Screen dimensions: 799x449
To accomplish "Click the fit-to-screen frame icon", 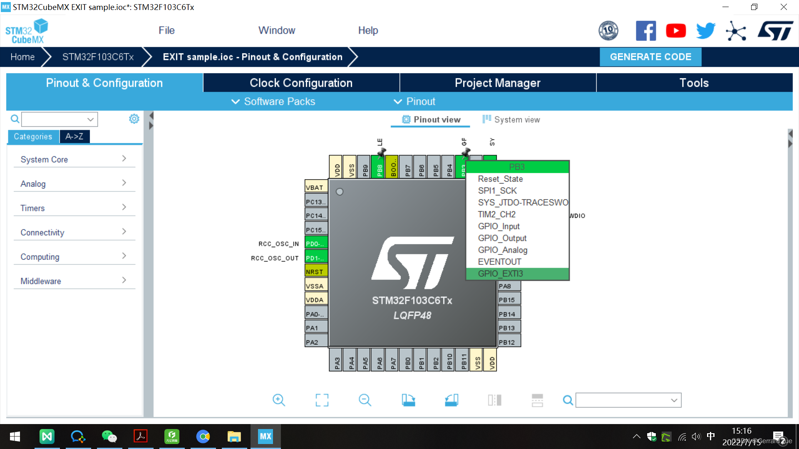I will coord(322,400).
